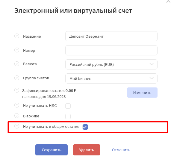Open the help icon beside В архиве
The image size is (171, 162).
pyautogui.click(x=17, y=116)
